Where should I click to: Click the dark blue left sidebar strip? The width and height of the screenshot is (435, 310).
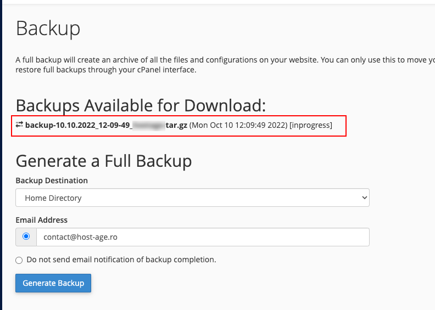click(x=1, y=165)
